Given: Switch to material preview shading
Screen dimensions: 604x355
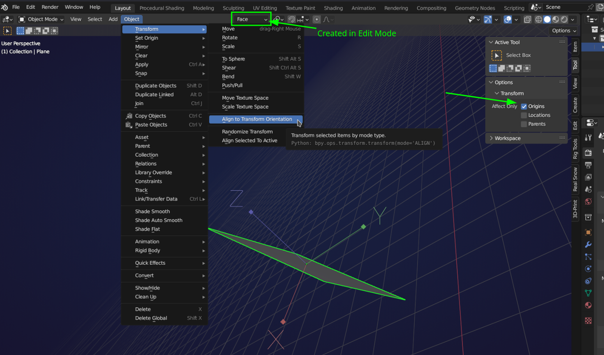Looking at the screenshot, I should pyautogui.click(x=555, y=19).
